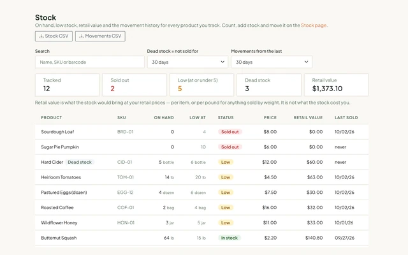
Task: Click the Low status badge for Hard Cider
Action: (x=226, y=162)
